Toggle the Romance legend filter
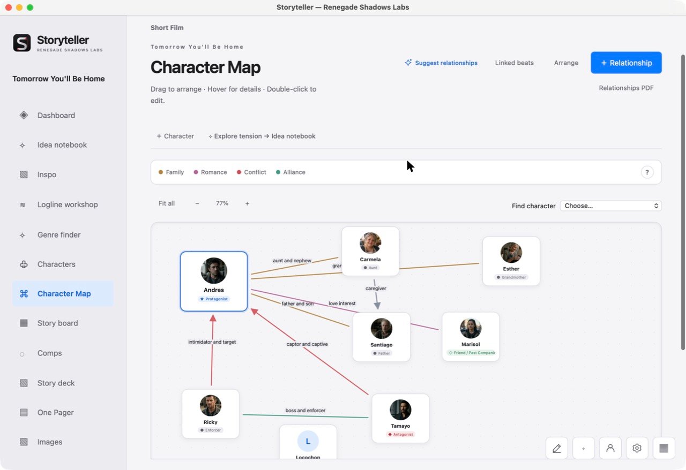Viewport: 686px width, 470px height. [210, 172]
